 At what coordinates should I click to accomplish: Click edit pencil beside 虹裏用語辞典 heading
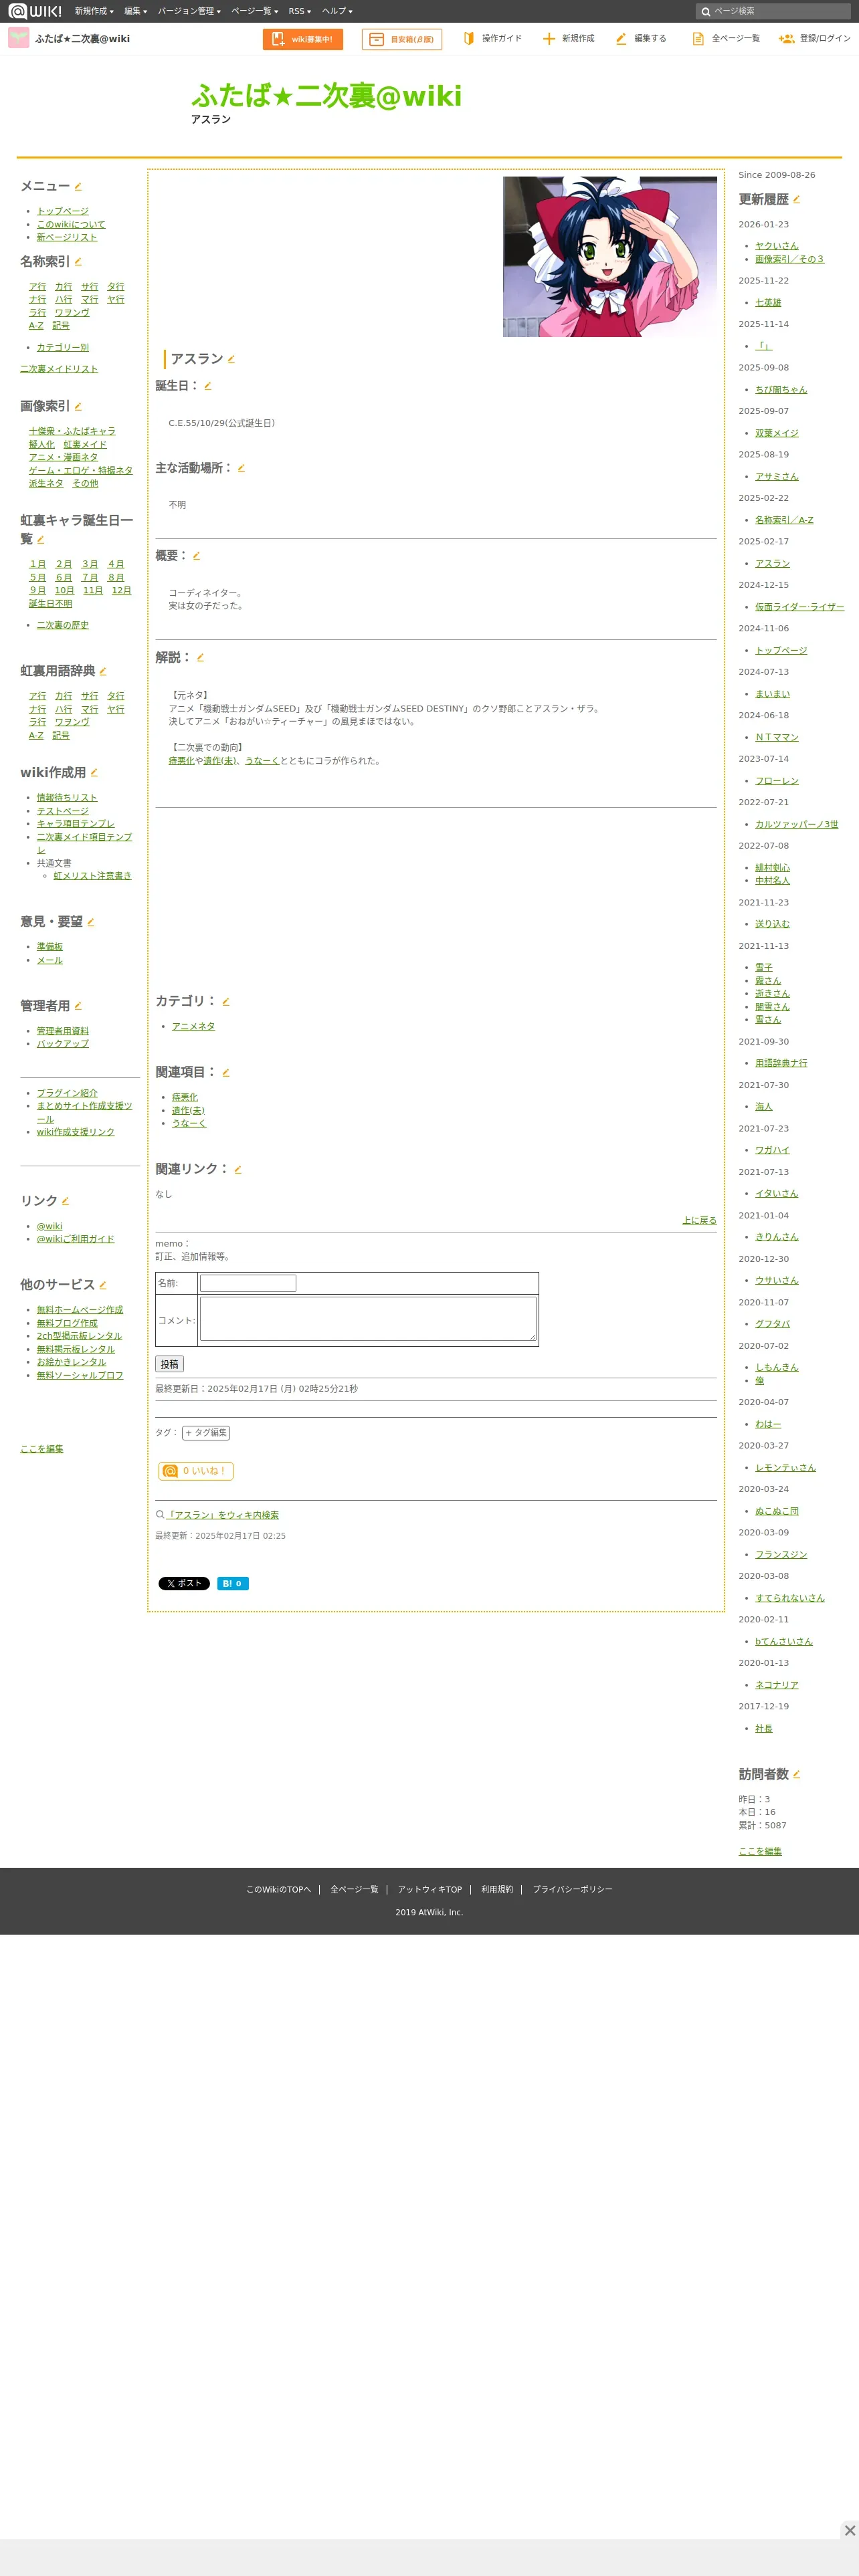click(103, 671)
